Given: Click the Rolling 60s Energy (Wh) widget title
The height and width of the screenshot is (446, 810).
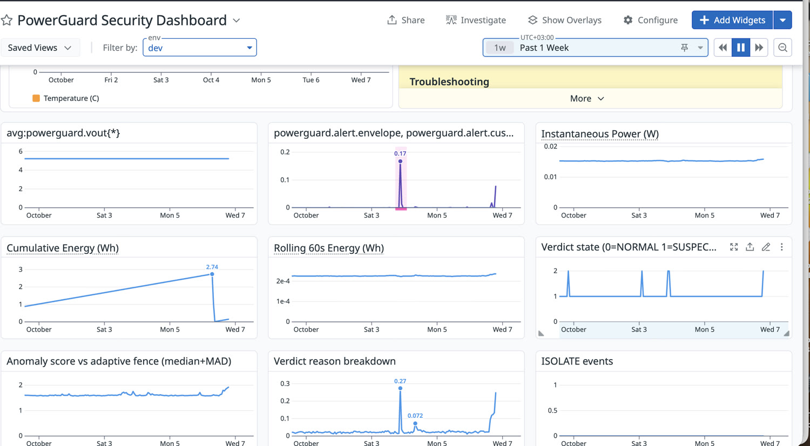Looking at the screenshot, I should pyautogui.click(x=329, y=248).
